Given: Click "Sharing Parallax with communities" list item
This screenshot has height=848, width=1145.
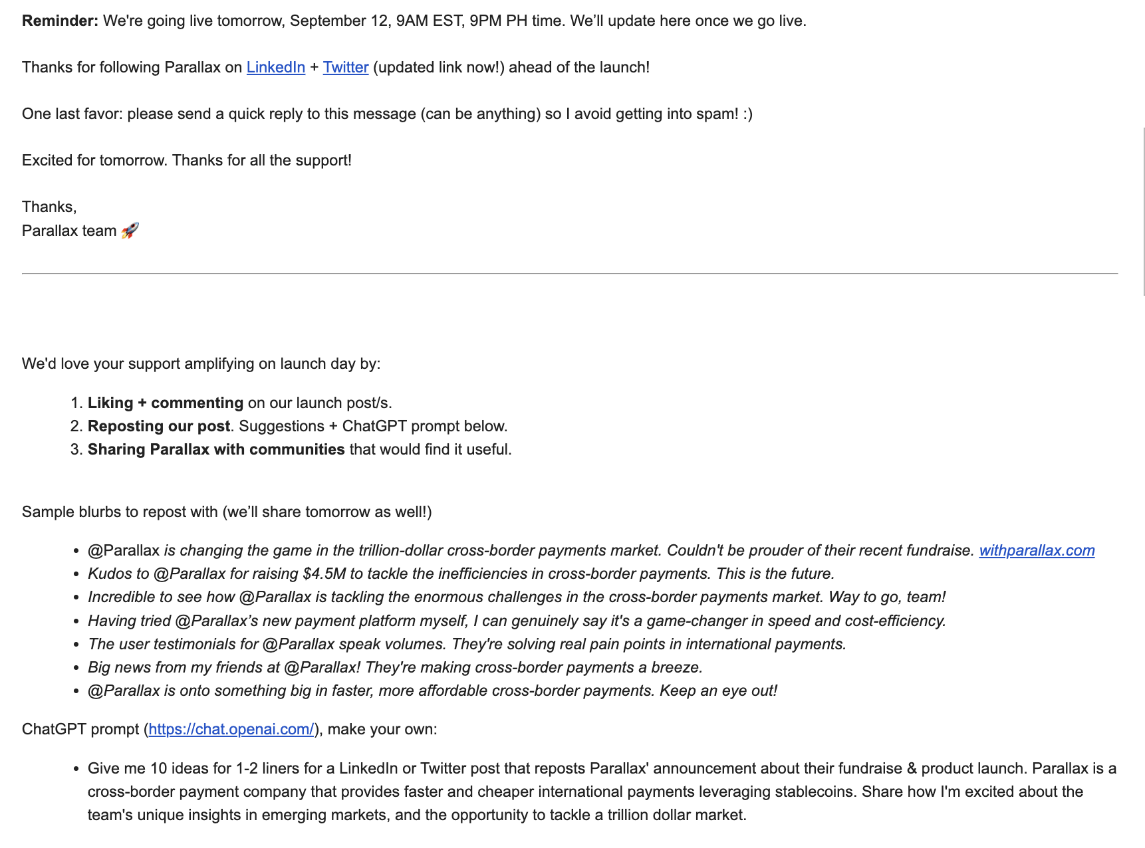Looking at the screenshot, I should (x=216, y=449).
